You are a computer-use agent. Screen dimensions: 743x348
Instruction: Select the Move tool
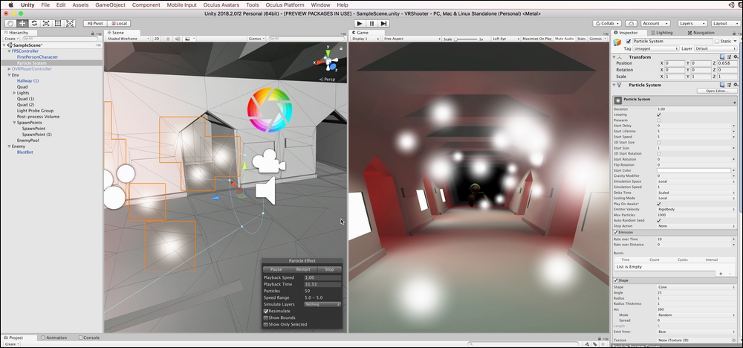click(22, 23)
